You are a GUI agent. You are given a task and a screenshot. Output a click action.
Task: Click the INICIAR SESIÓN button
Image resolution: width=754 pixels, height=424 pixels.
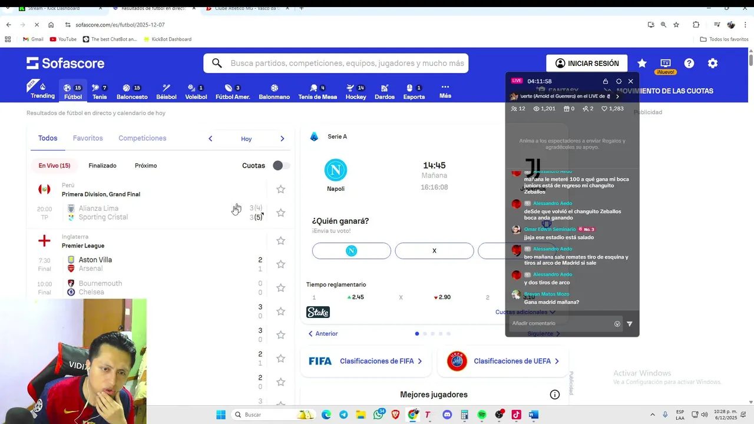(x=587, y=63)
